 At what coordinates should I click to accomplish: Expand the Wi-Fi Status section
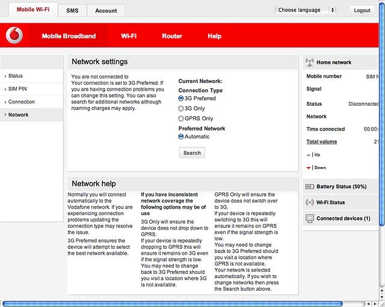click(x=341, y=202)
